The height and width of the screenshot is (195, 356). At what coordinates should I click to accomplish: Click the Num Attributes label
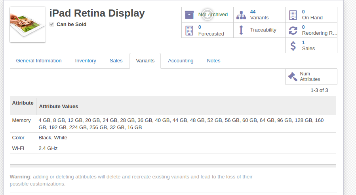310,77
